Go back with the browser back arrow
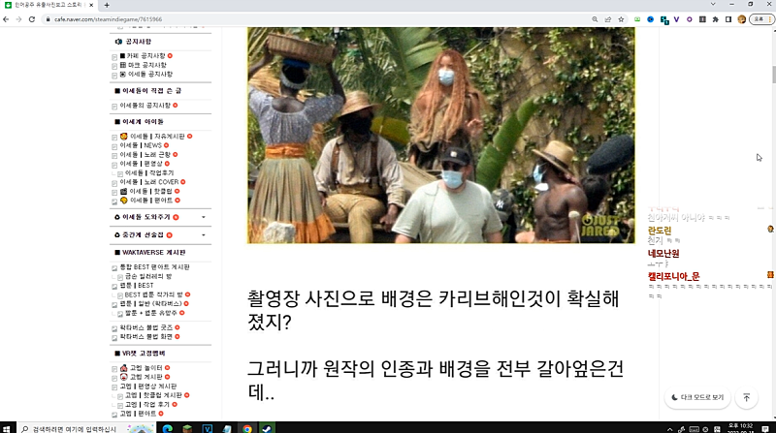 6,19
